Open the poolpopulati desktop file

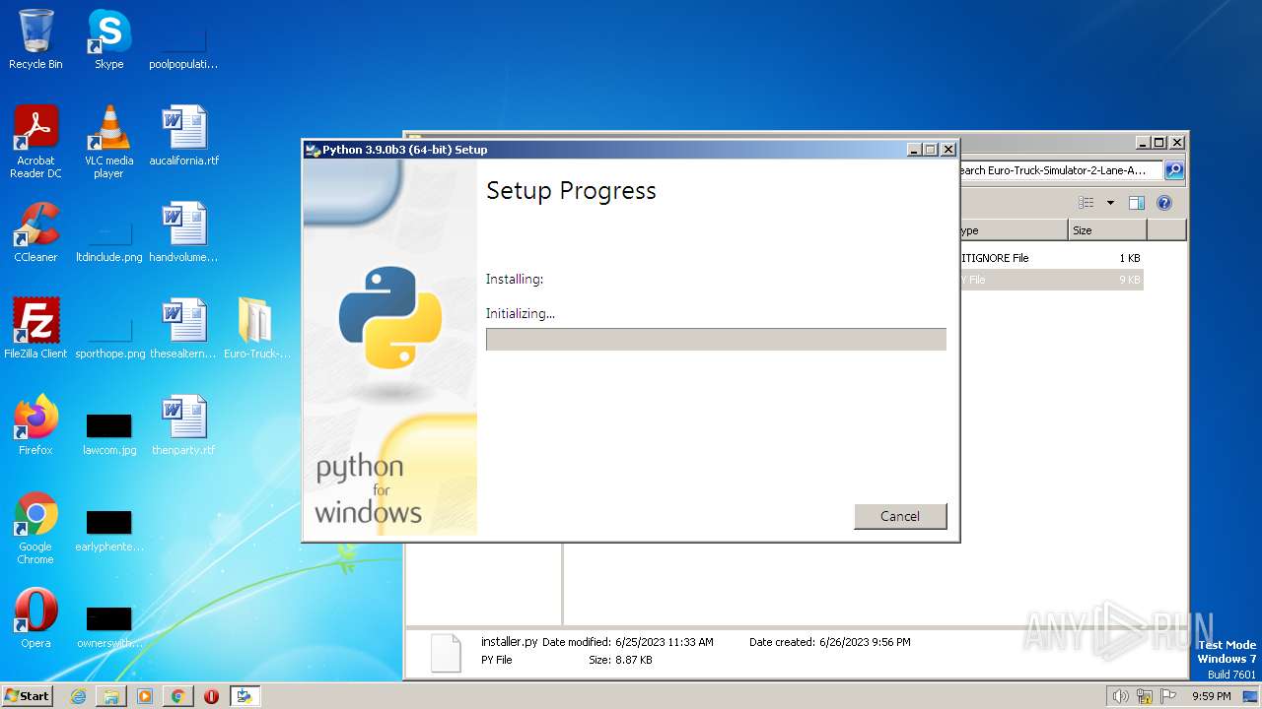(x=183, y=48)
